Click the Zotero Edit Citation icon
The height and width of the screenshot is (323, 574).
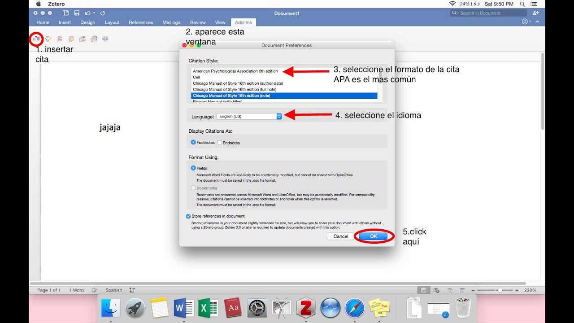[x=48, y=39]
